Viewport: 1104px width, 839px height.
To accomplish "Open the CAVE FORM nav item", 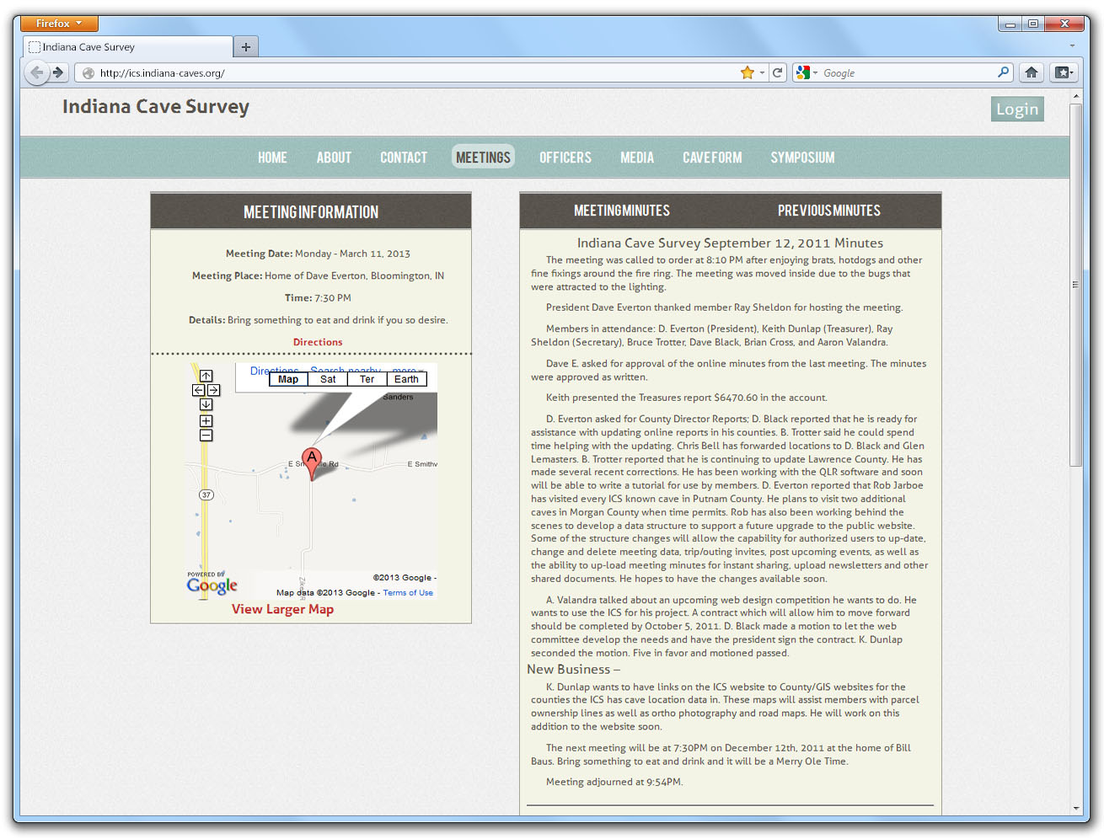I will [x=712, y=158].
